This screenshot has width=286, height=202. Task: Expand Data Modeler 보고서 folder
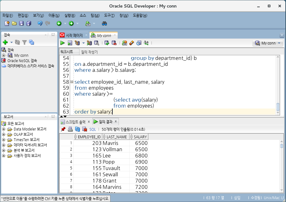tap(3, 129)
